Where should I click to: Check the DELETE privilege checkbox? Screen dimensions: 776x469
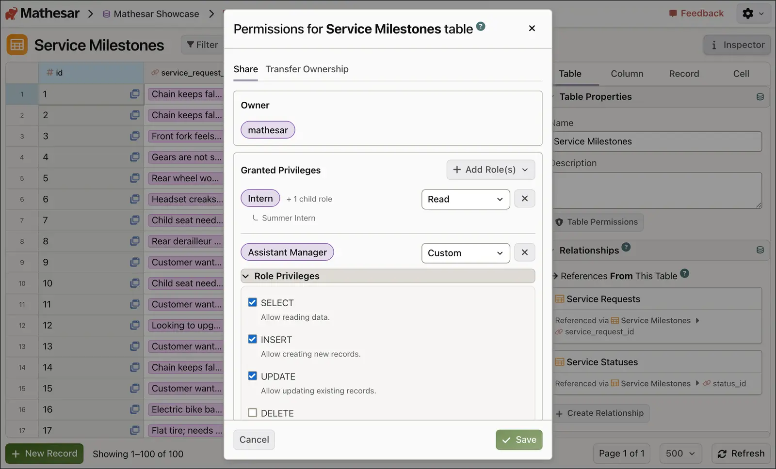[x=252, y=413]
